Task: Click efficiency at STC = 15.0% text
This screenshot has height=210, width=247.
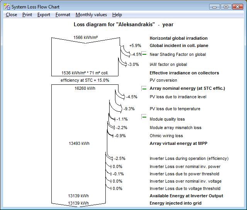Action: point(85,81)
